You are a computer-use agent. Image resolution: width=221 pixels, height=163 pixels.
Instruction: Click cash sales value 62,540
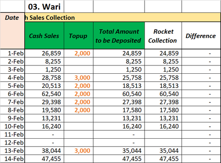(44, 94)
